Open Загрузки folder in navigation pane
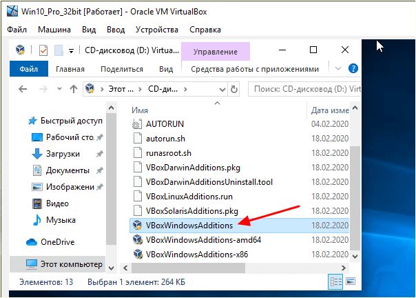 pos(56,154)
